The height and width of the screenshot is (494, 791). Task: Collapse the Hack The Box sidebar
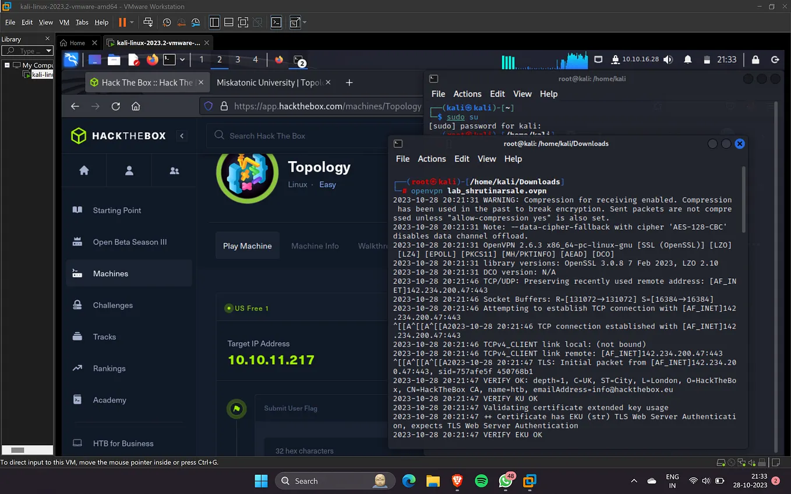182,136
